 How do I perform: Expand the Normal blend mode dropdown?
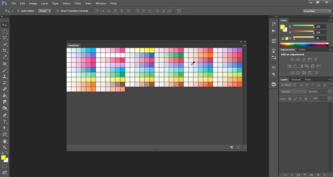pos(293,92)
